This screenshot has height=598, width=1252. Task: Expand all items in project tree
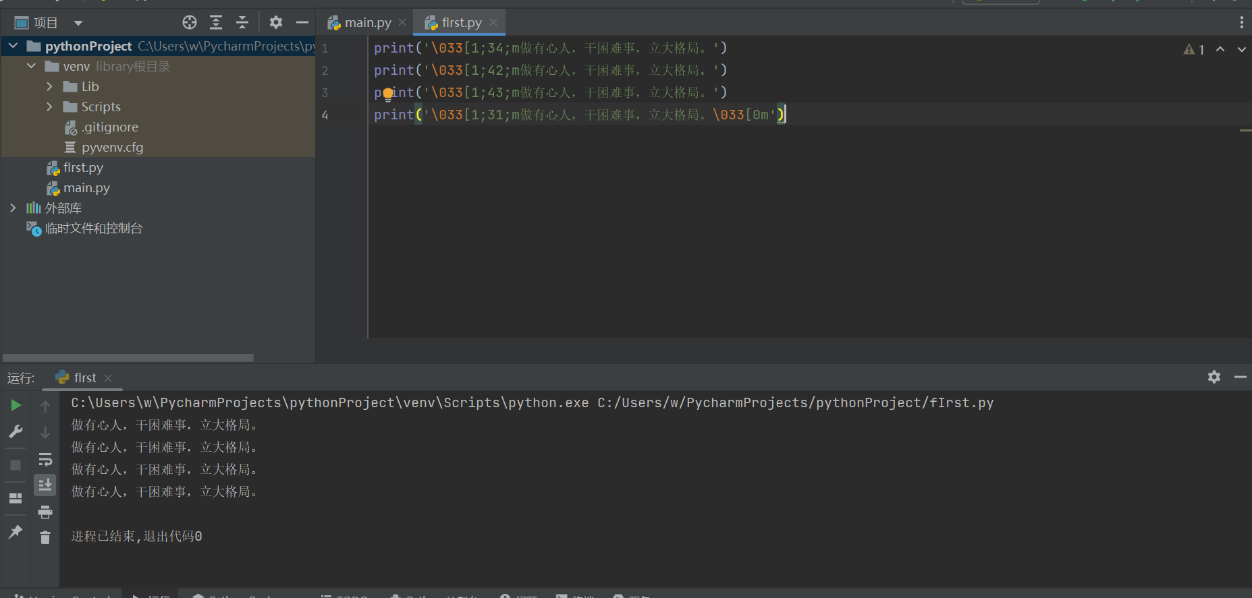[x=216, y=23]
